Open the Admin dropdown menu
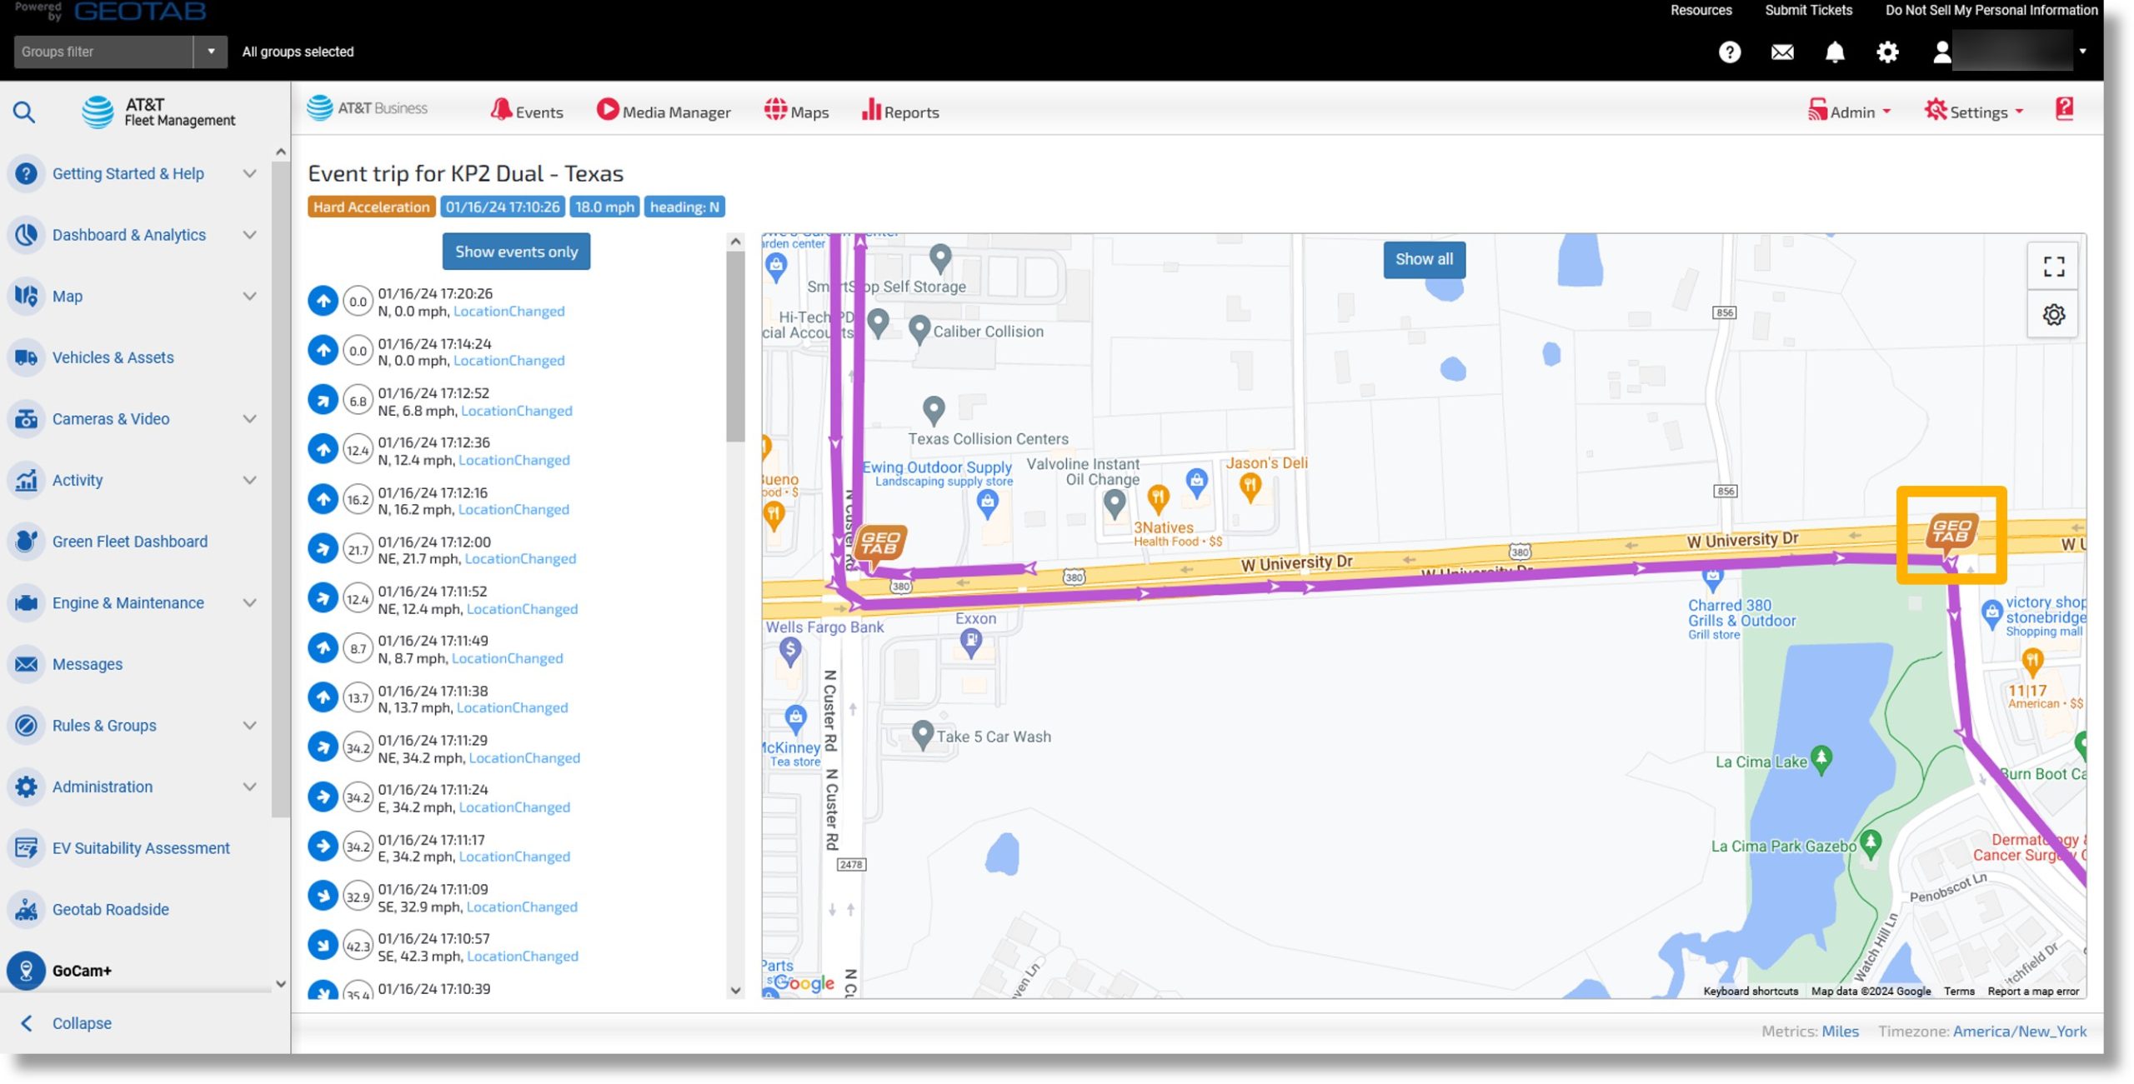The height and width of the screenshot is (1084, 2134). point(1849,112)
